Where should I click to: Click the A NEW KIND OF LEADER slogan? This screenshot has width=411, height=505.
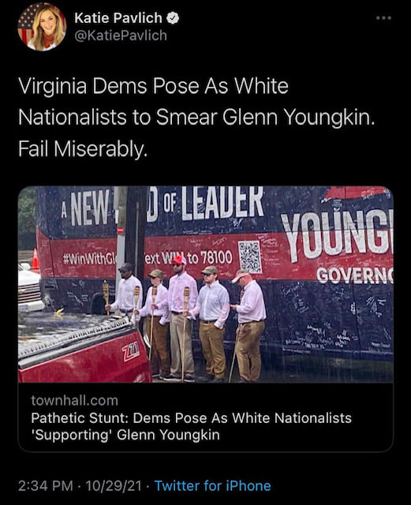pos(163,206)
